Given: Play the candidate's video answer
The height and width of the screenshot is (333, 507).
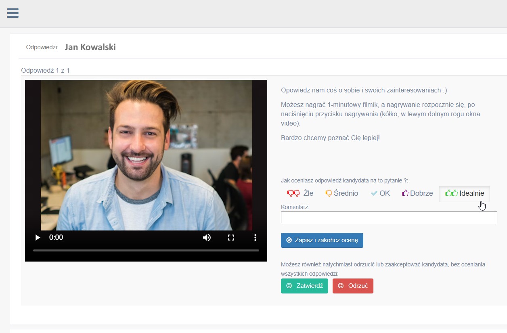Looking at the screenshot, I should point(37,237).
